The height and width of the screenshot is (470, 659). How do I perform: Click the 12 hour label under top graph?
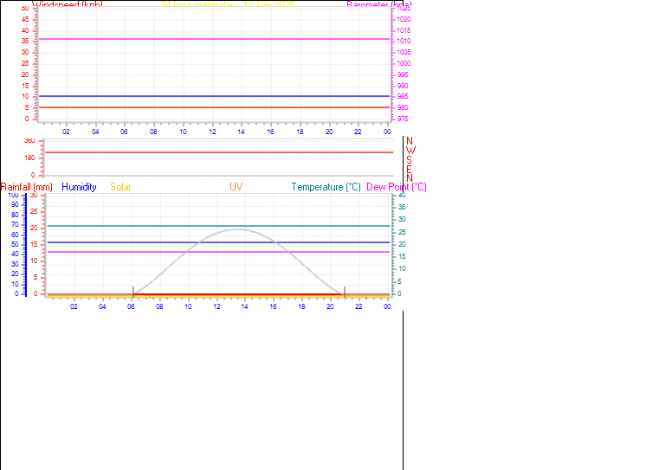click(213, 132)
